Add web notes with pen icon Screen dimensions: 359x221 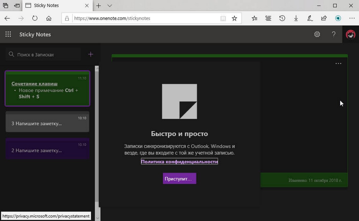310,18
